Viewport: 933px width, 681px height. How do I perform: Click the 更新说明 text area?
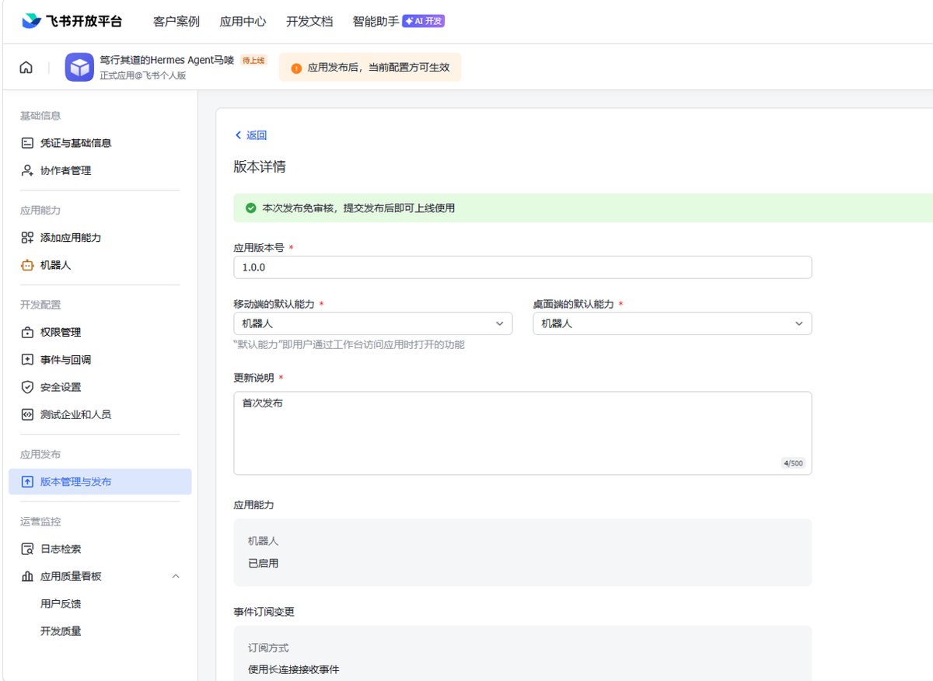coord(522,433)
